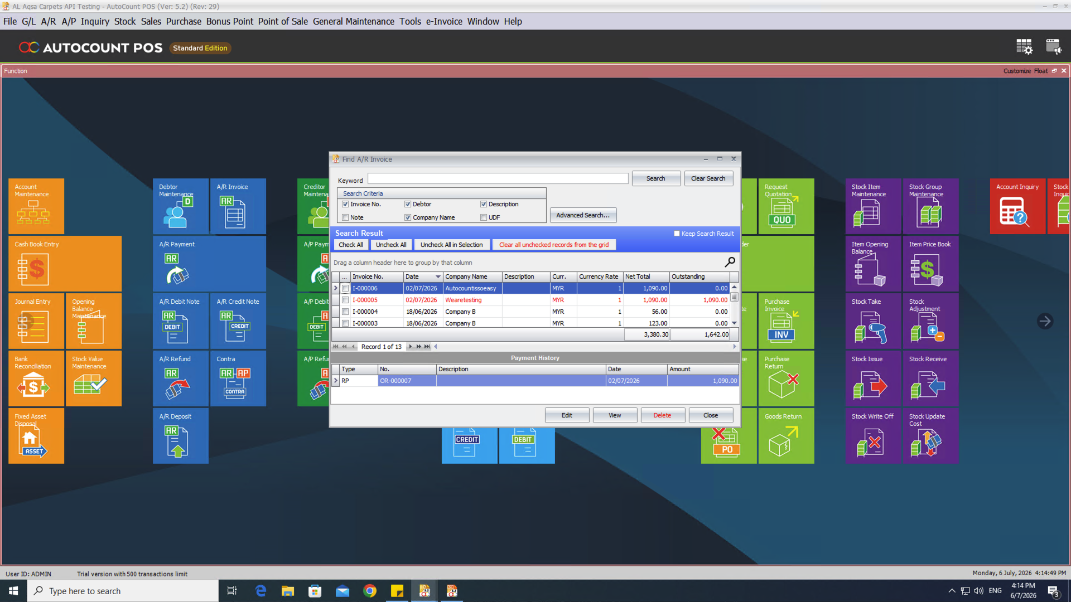The width and height of the screenshot is (1071, 602).
Task: Open the Request Quotation tile
Action: (786, 206)
